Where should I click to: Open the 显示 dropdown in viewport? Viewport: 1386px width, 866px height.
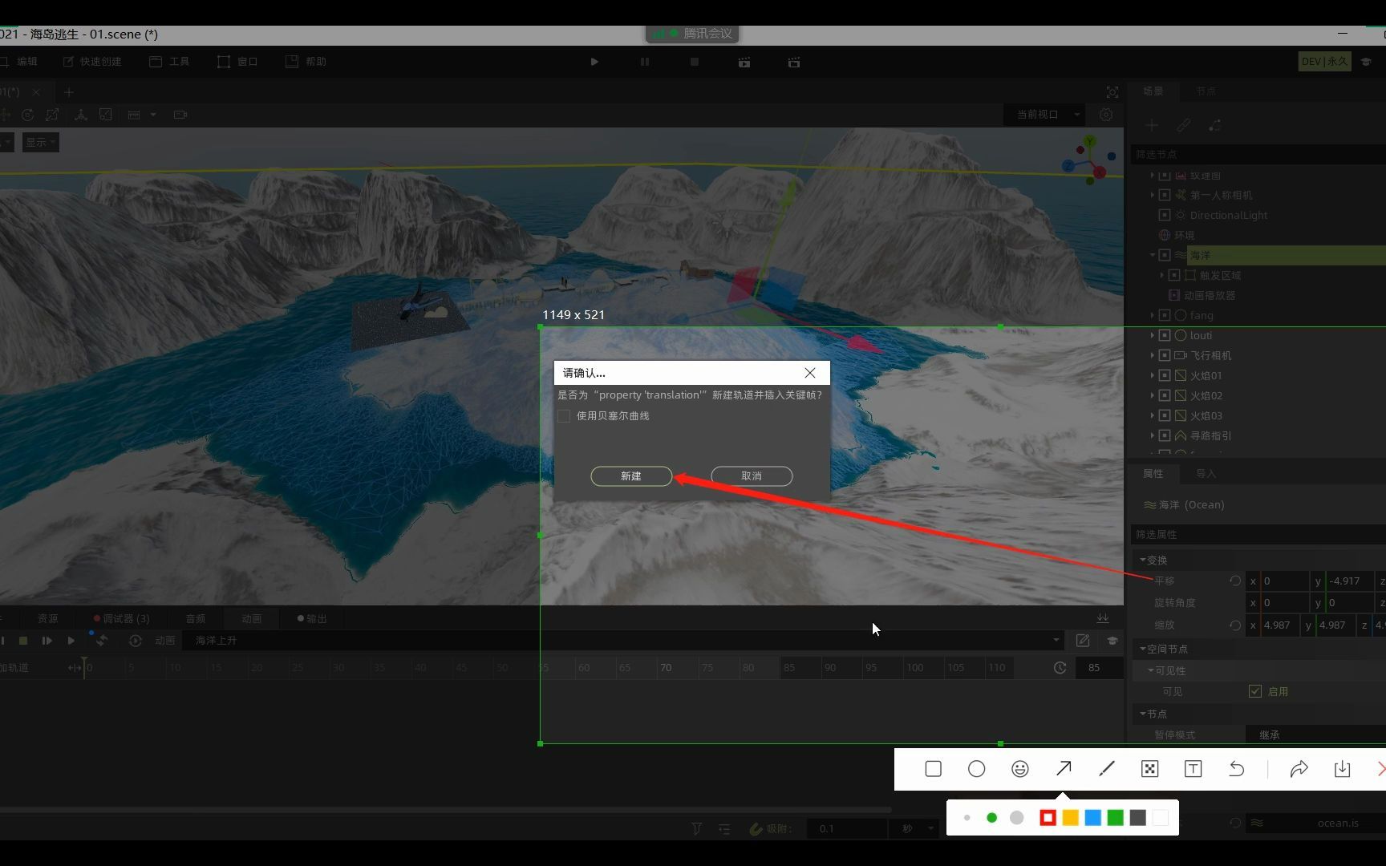40,143
